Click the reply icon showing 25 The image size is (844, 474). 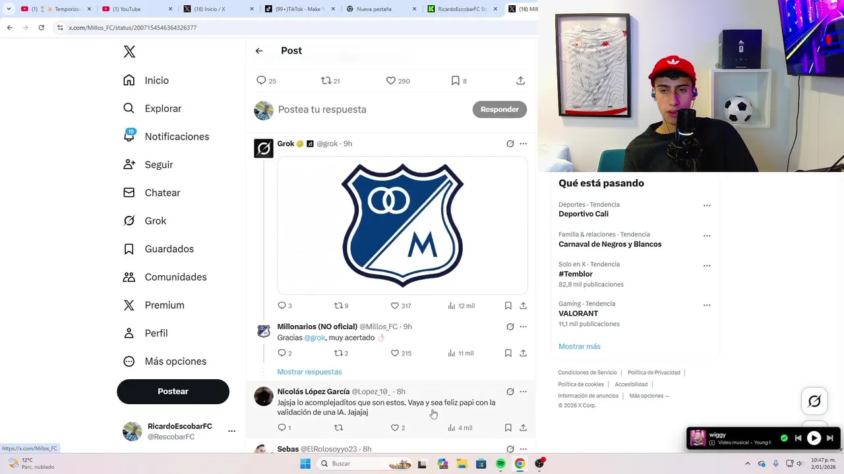[x=261, y=80]
